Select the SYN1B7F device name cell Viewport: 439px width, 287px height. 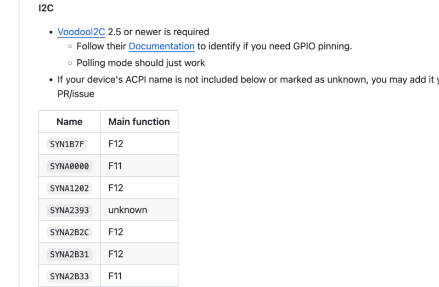(x=69, y=144)
